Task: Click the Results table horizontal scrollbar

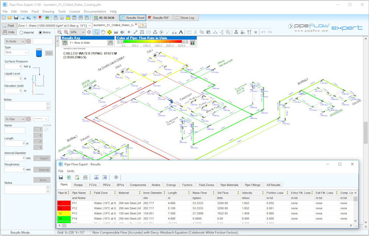Action: 205,225
